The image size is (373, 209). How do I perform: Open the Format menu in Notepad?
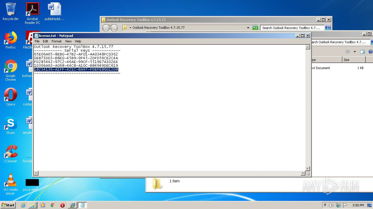click(57, 41)
